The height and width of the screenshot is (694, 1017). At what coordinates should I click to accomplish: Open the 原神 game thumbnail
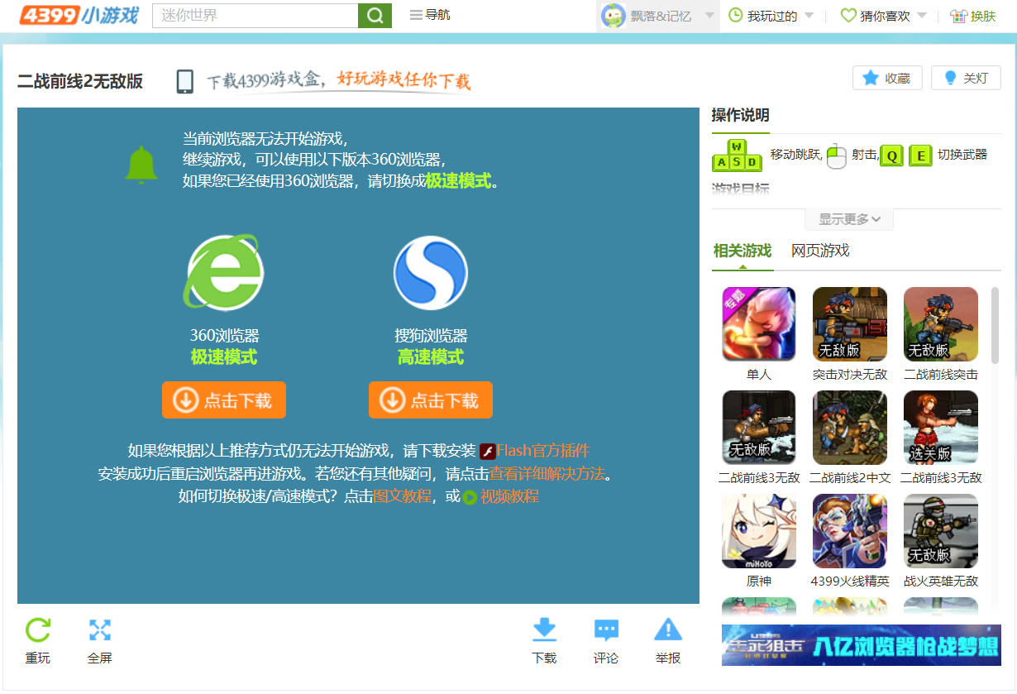pyautogui.click(x=759, y=531)
